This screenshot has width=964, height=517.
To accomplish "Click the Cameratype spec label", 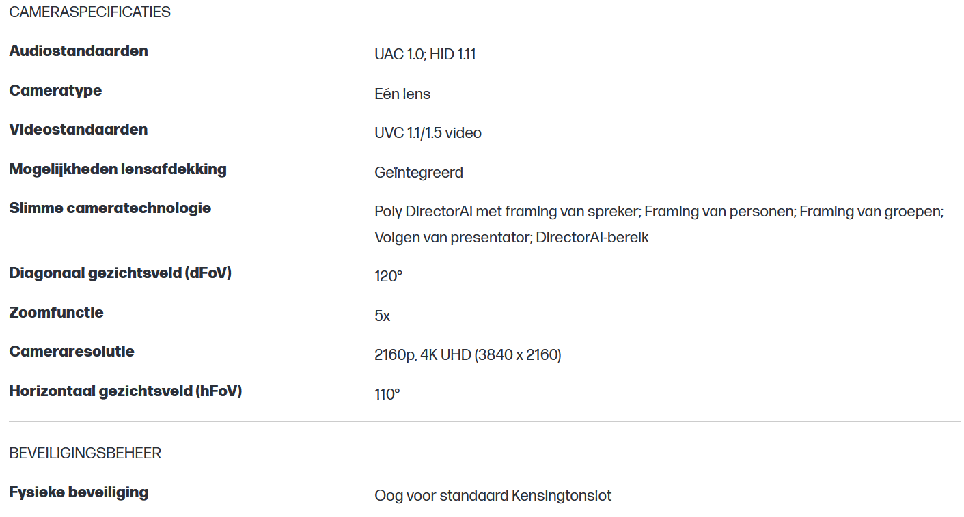I will [x=55, y=91].
